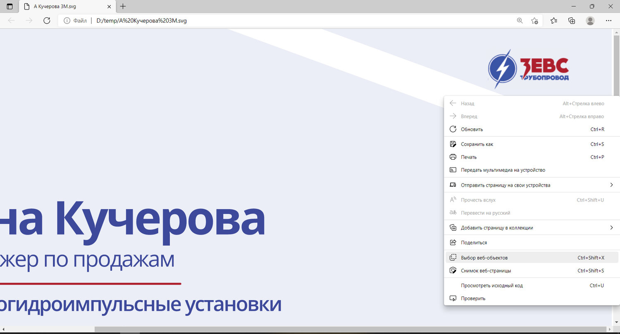Select "Отправить страницу на свои устройства"
This screenshot has width=620, height=334.
532,185
